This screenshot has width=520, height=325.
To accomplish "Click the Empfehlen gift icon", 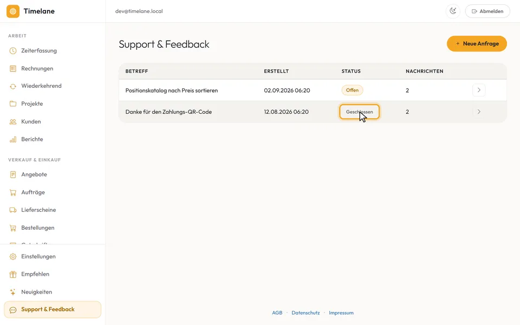I will [x=13, y=274].
